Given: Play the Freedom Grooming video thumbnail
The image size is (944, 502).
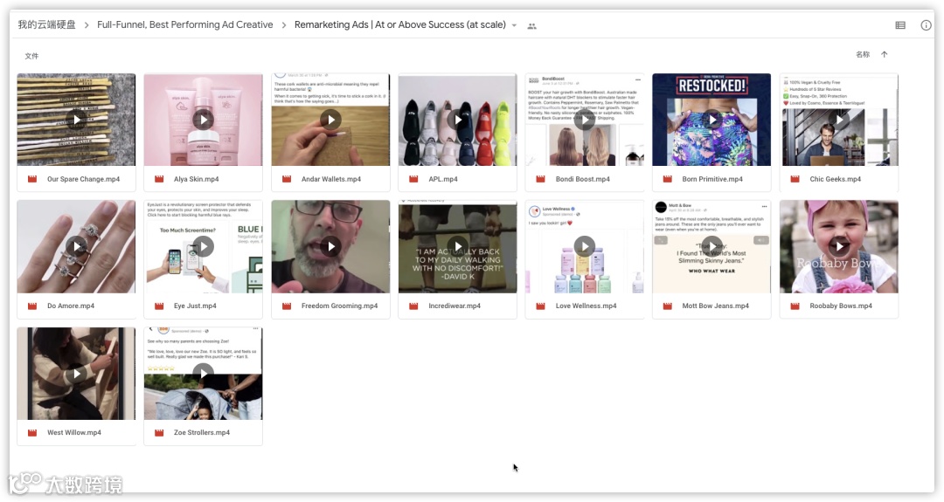Looking at the screenshot, I should pos(330,246).
